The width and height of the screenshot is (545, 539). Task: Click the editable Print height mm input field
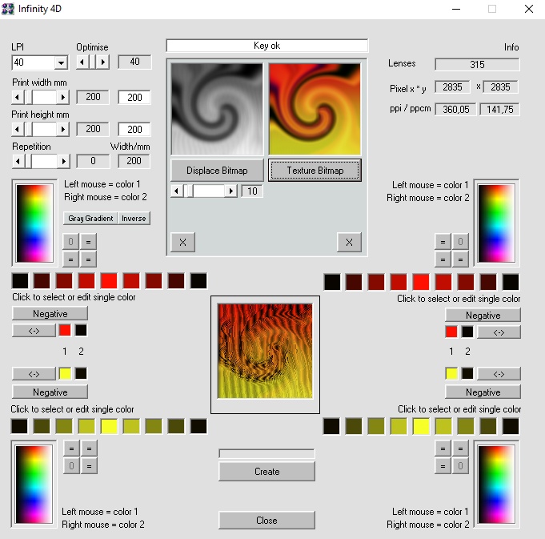click(134, 129)
